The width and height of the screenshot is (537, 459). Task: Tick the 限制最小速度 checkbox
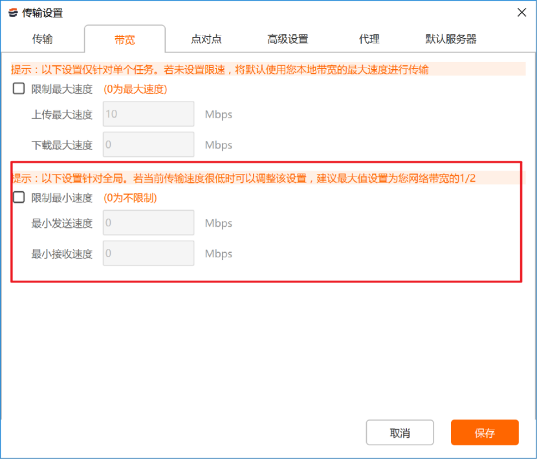pyautogui.click(x=19, y=198)
